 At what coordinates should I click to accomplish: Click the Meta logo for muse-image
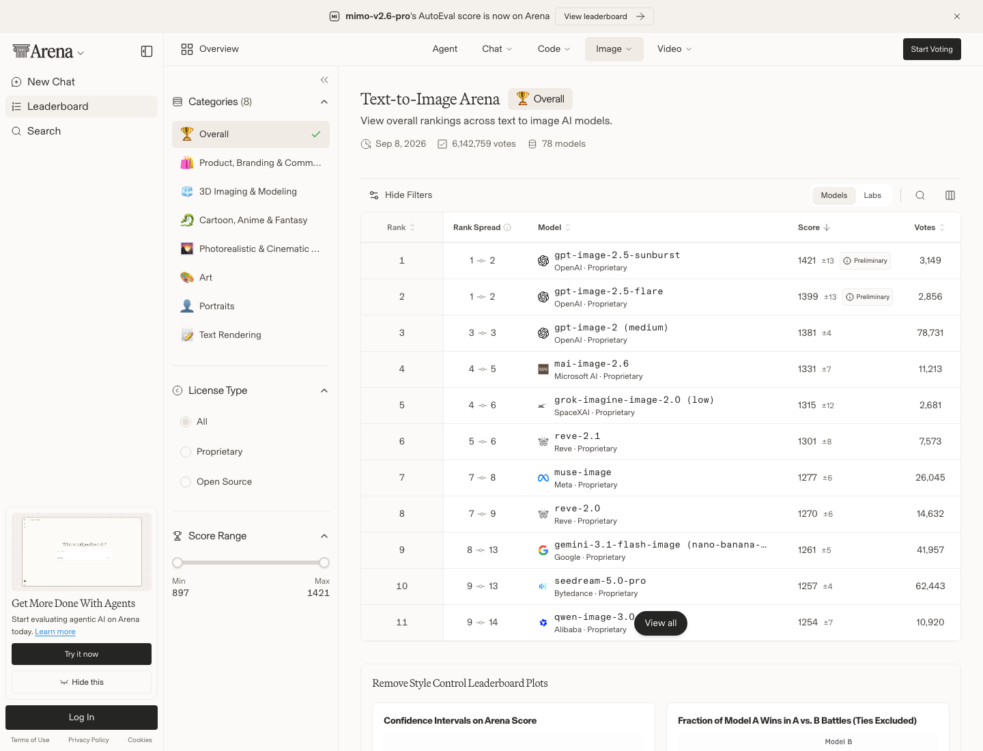click(543, 478)
